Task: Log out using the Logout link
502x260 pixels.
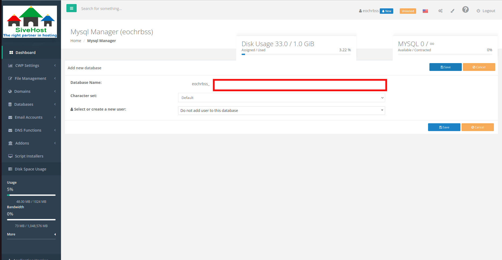Action: pos(486,11)
